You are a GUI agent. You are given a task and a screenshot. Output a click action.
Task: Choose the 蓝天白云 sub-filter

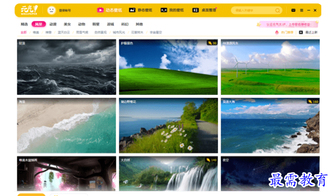64,32
